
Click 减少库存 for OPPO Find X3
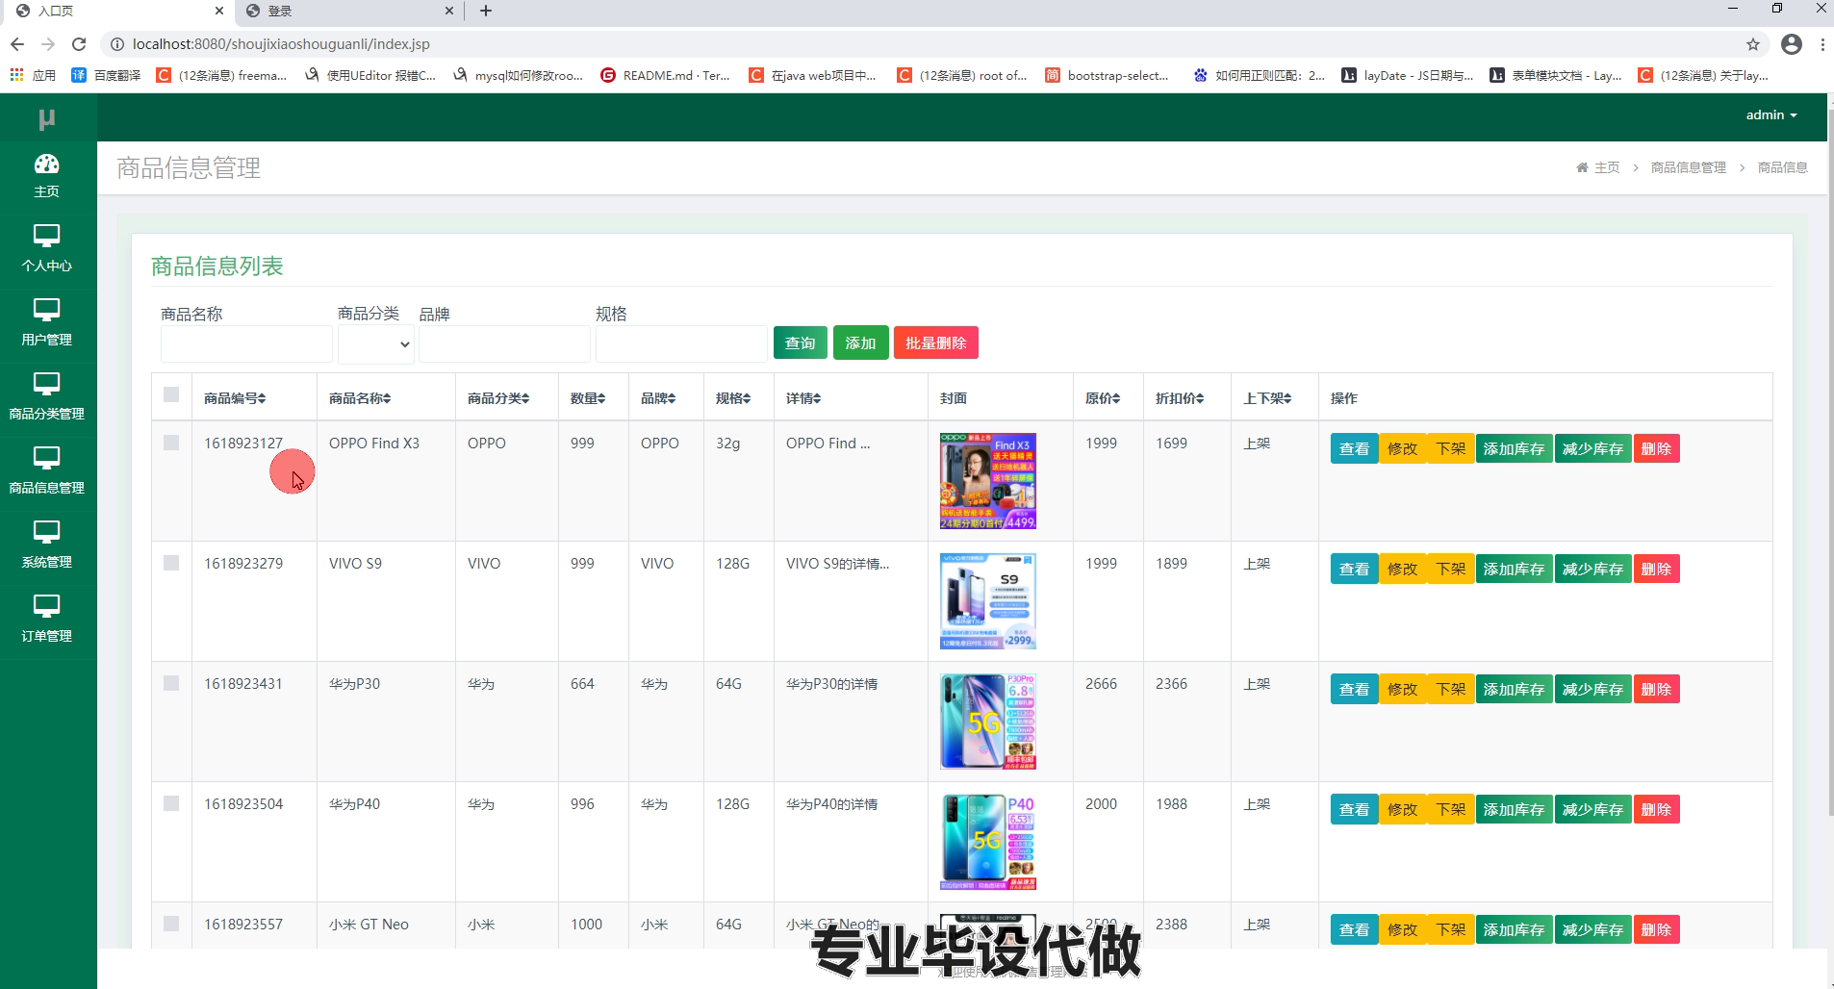point(1592,449)
